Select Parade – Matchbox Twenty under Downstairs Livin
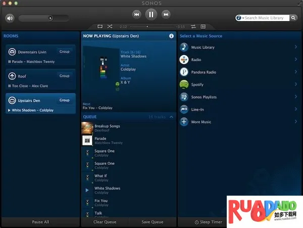This screenshot has width=303, height=228. click(x=31, y=62)
